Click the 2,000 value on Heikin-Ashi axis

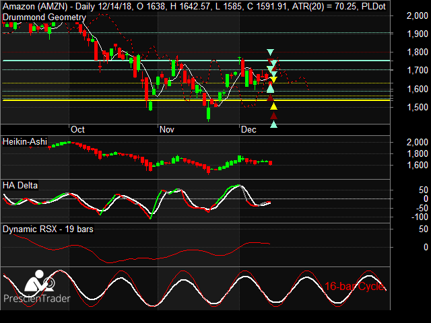(x=418, y=142)
